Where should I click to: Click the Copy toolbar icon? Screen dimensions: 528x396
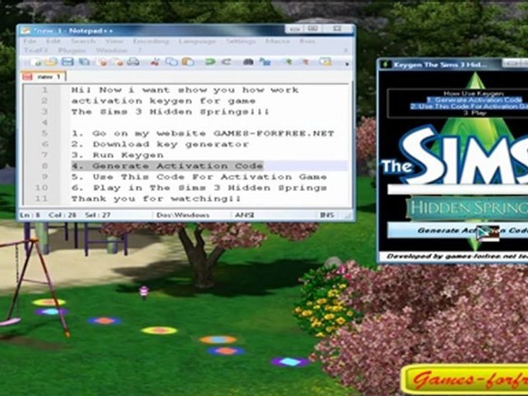click(x=172, y=62)
